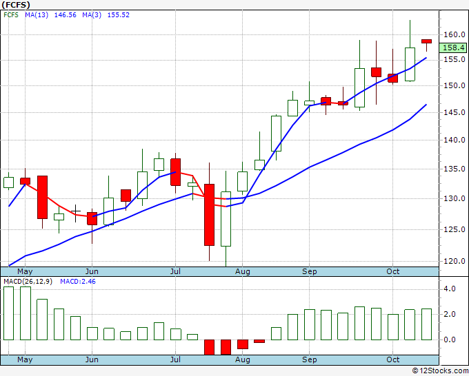
Task: Click the 2.0 MACD axis label
Action: click(450, 314)
